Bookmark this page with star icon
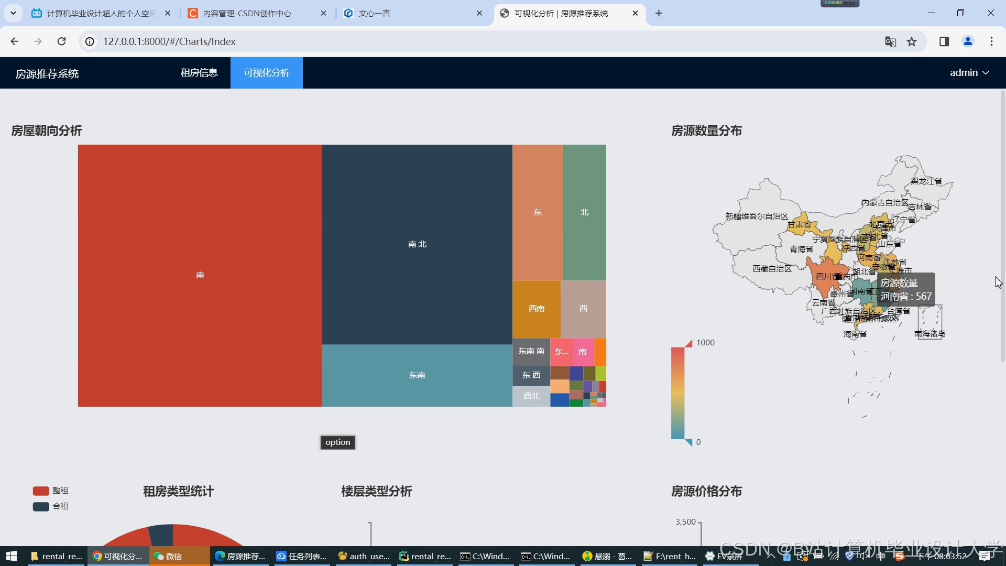Image resolution: width=1006 pixels, height=566 pixels. [x=912, y=41]
